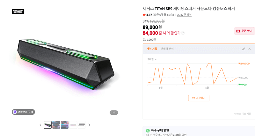Select the third product thumbnail
Image resolution: width=255 pixels, height=136 pixels.
coord(65,125)
